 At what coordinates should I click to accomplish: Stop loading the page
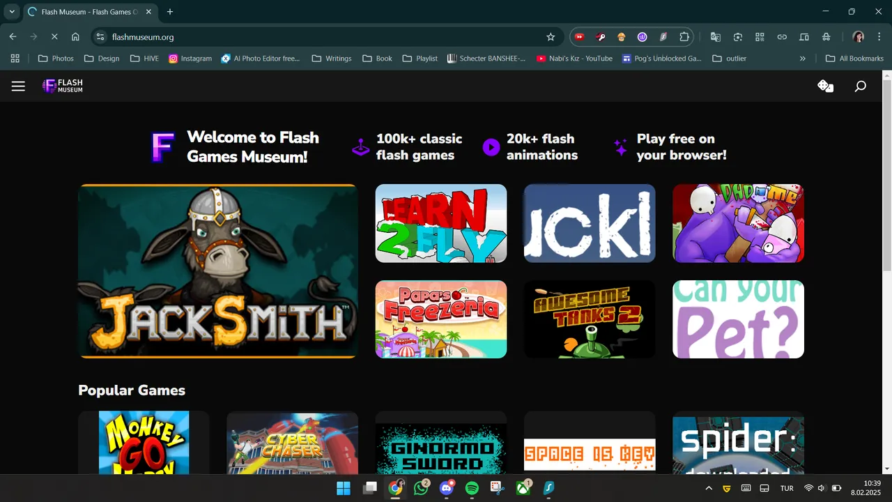click(x=54, y=37)
